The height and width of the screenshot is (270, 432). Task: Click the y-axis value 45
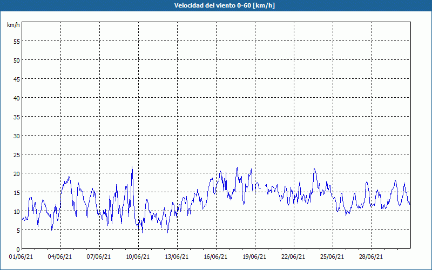tap(17, 79)
